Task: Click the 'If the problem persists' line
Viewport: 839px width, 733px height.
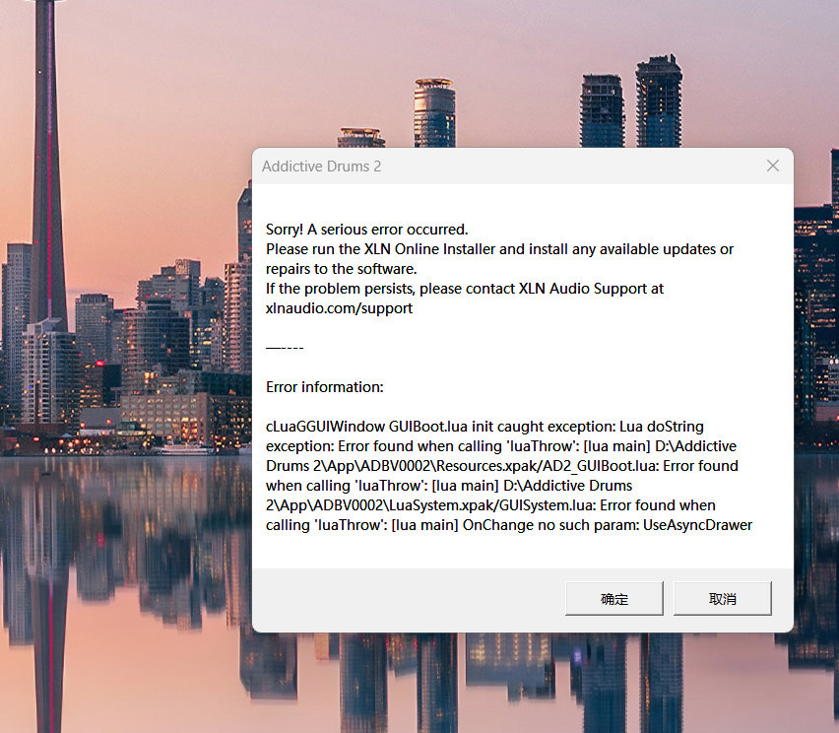Action: pyautogui.click(x=465, y=289)
